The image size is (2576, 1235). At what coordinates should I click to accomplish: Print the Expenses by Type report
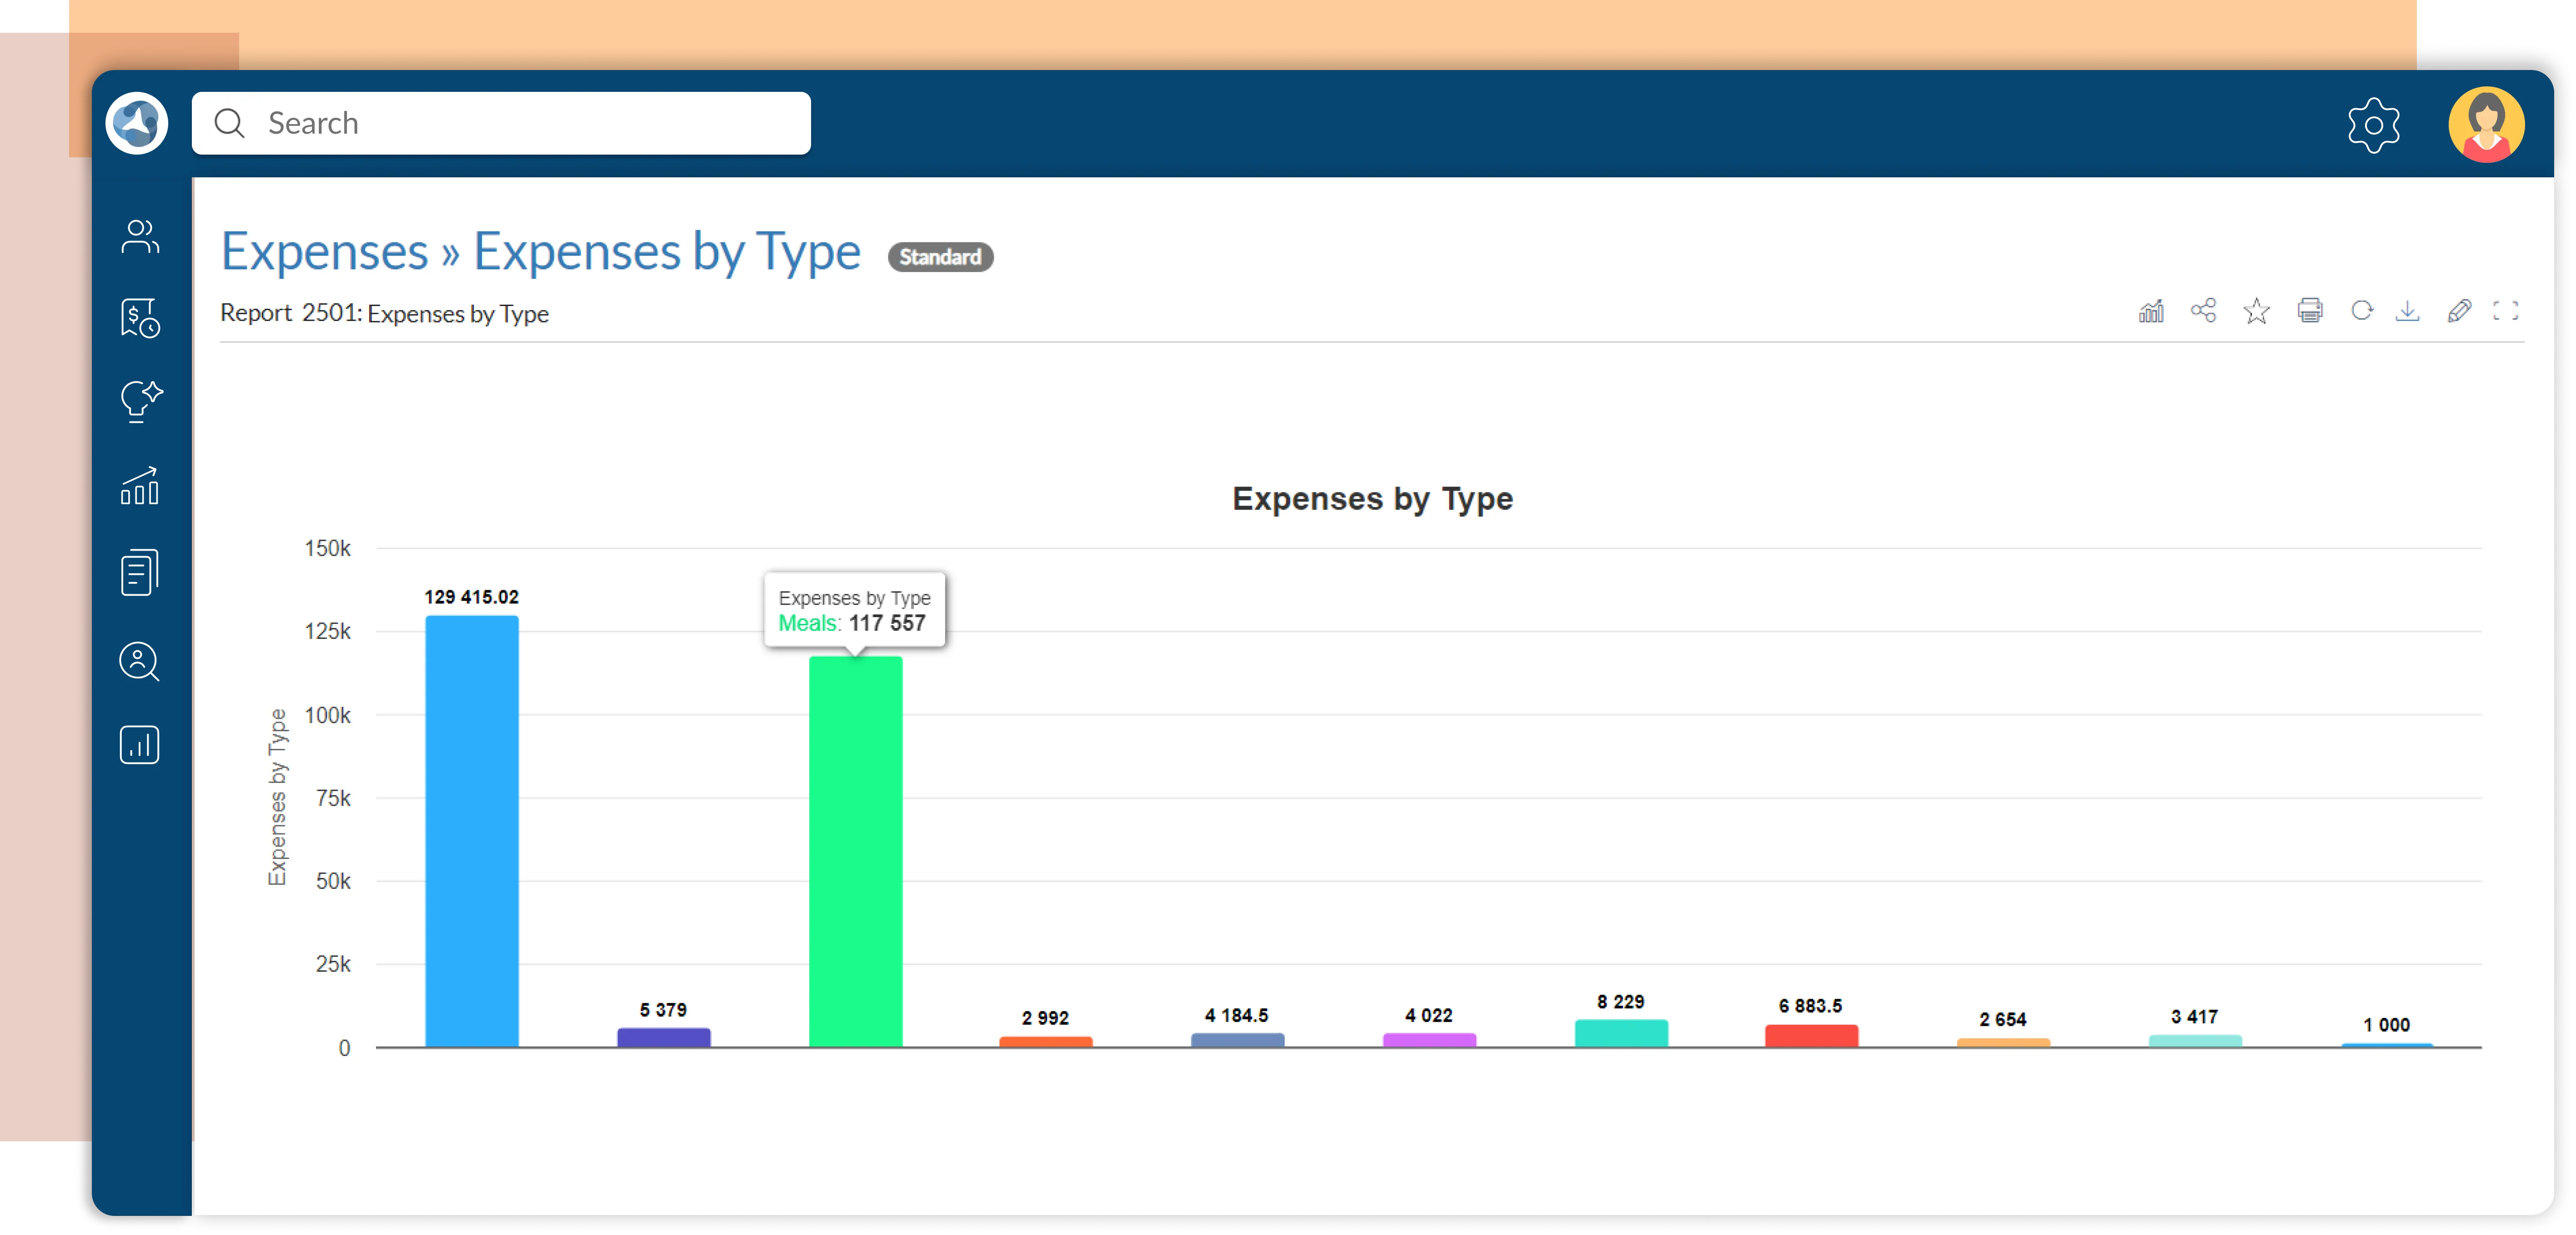(2310, 311)
